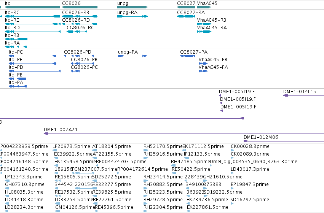Click transcript CG8026-RD
Image resolution: width=324 pixels, height=213 pixels.
(76, 20)
